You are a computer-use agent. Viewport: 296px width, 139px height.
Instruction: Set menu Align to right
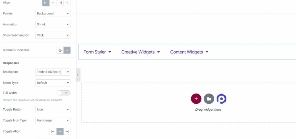tap(60, 3)
